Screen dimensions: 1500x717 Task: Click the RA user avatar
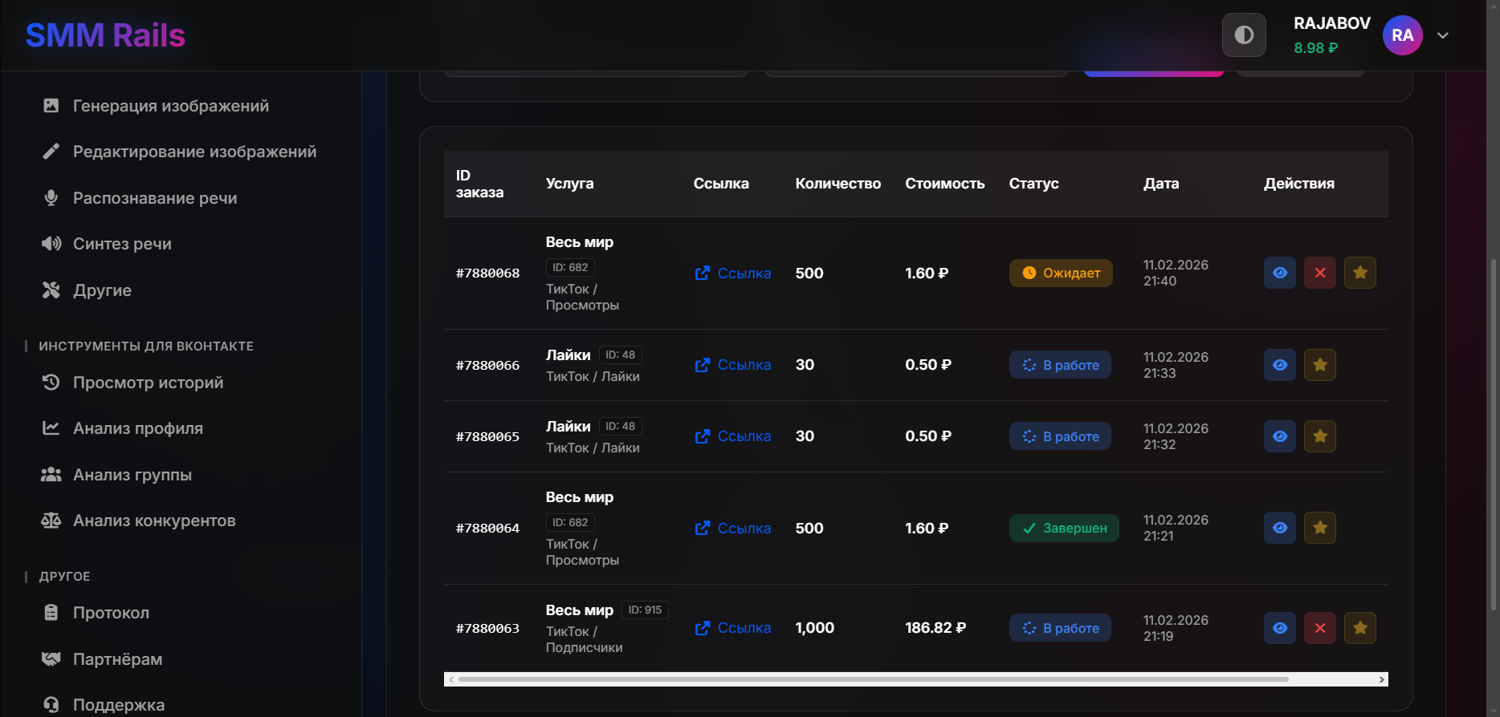(x=1402, y=35)
